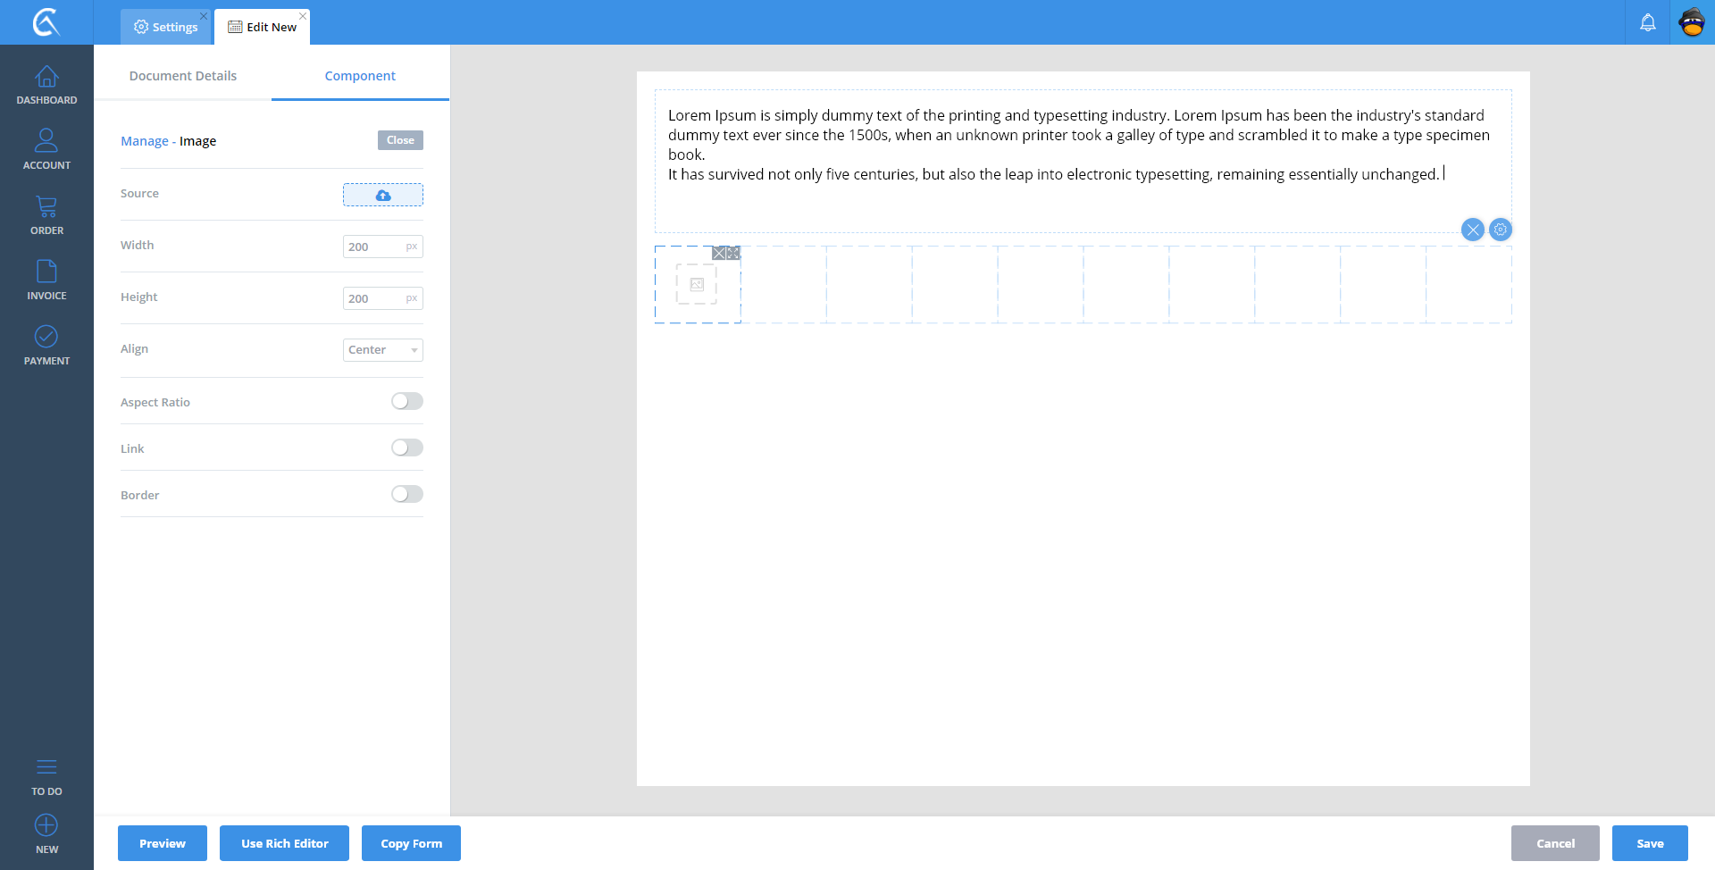The height and width of the screenshot is (870, 1715).
Task: Open the Payment checkmark icon
Action: [x=46, y=346]
